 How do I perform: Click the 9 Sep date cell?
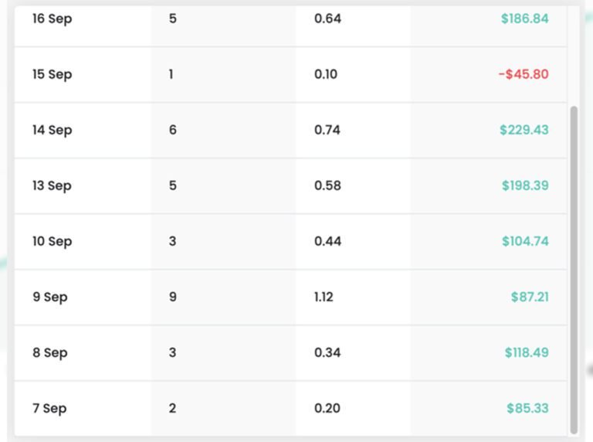click(50, 297)
